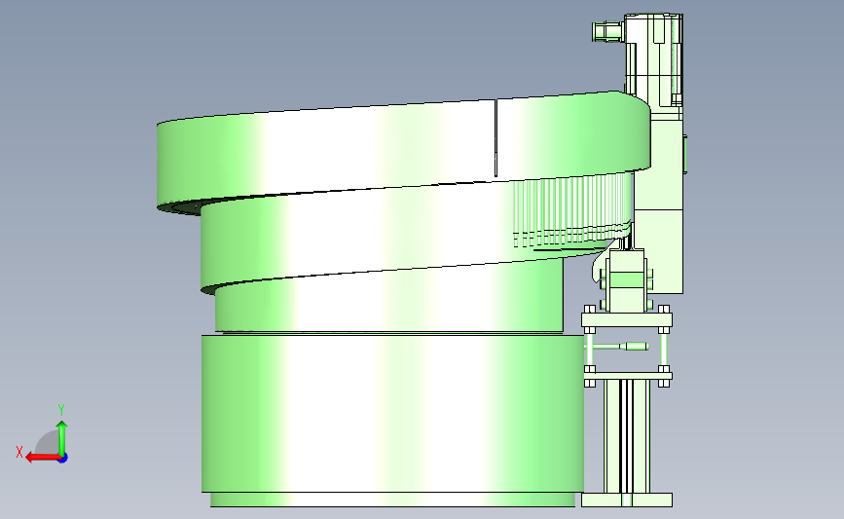Select the bottom base plate of the drum
This screenshot has height=519, width=844.
point(392,500)
